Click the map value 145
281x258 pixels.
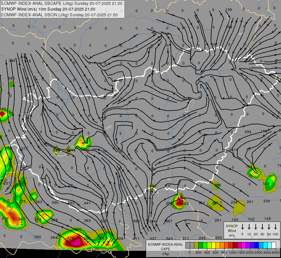click(x=268, y=219)
